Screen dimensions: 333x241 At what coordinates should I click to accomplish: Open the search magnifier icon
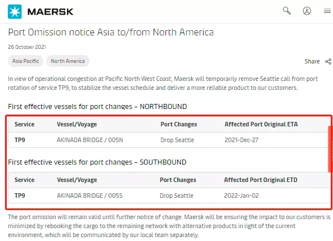click(x=287, y=11)
